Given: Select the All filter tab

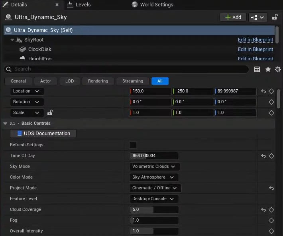Looking at the screenshot, I should click(160, 81).
